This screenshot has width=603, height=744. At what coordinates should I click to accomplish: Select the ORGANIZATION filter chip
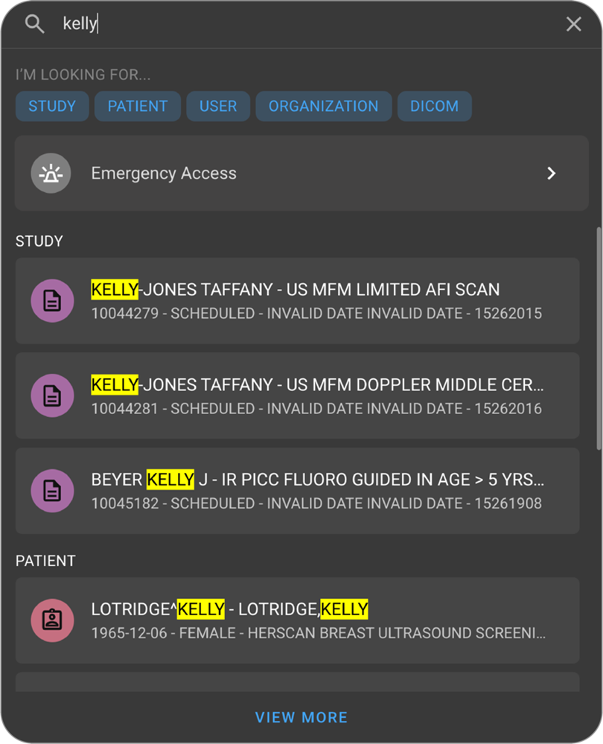point(323,106)
